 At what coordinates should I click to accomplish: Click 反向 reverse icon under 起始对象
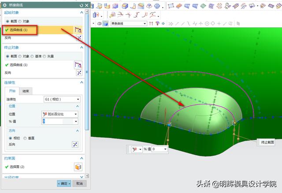click(79, 38)
